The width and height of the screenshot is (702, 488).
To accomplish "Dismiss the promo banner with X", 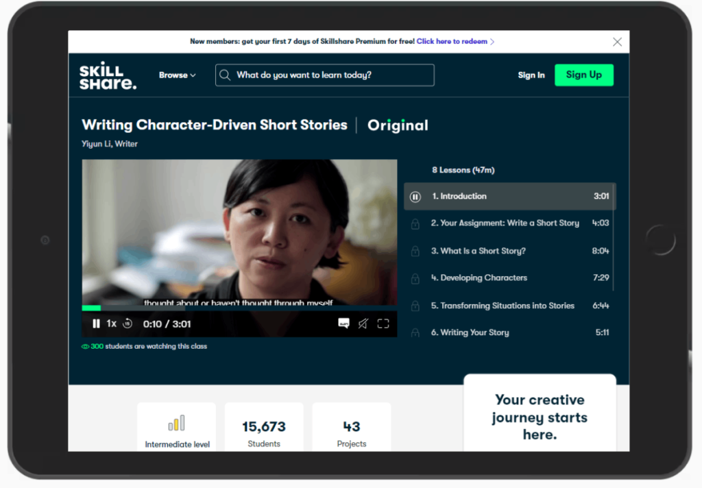I will 617,42.
